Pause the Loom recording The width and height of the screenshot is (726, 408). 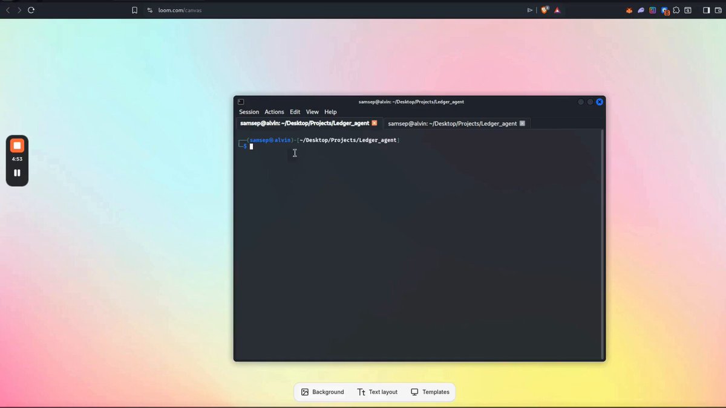(17, 173)
